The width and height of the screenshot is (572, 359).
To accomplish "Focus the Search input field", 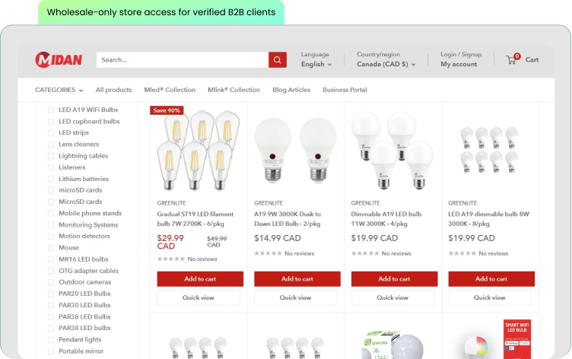I will (183, 60).
